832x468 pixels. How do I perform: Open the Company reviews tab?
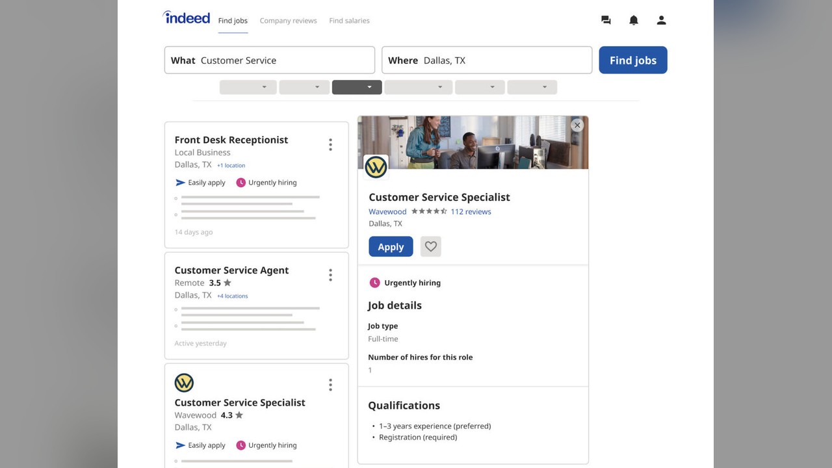pos(288,21)
